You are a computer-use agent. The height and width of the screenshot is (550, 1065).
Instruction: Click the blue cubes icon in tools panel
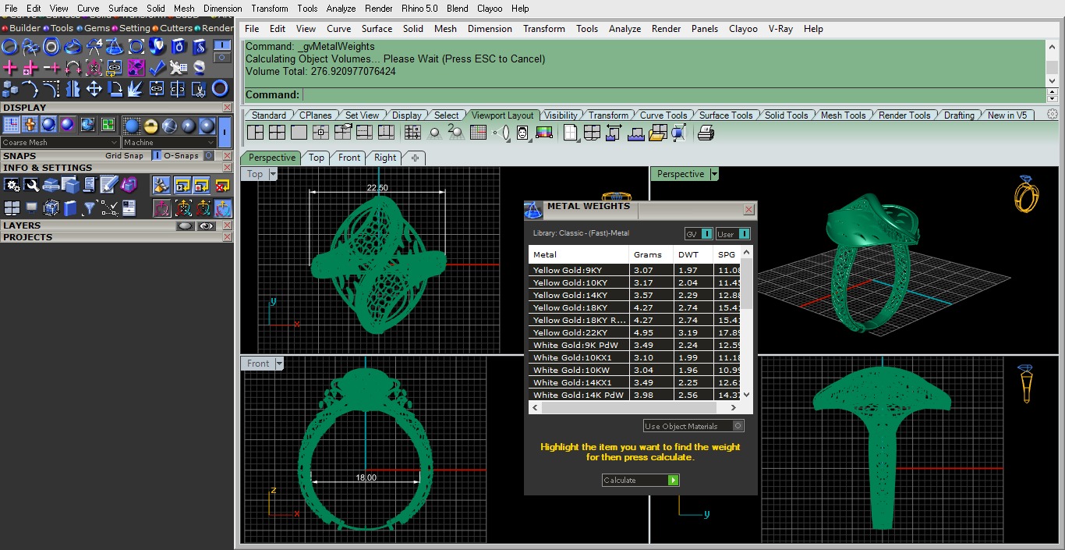[x=10, y=88]
